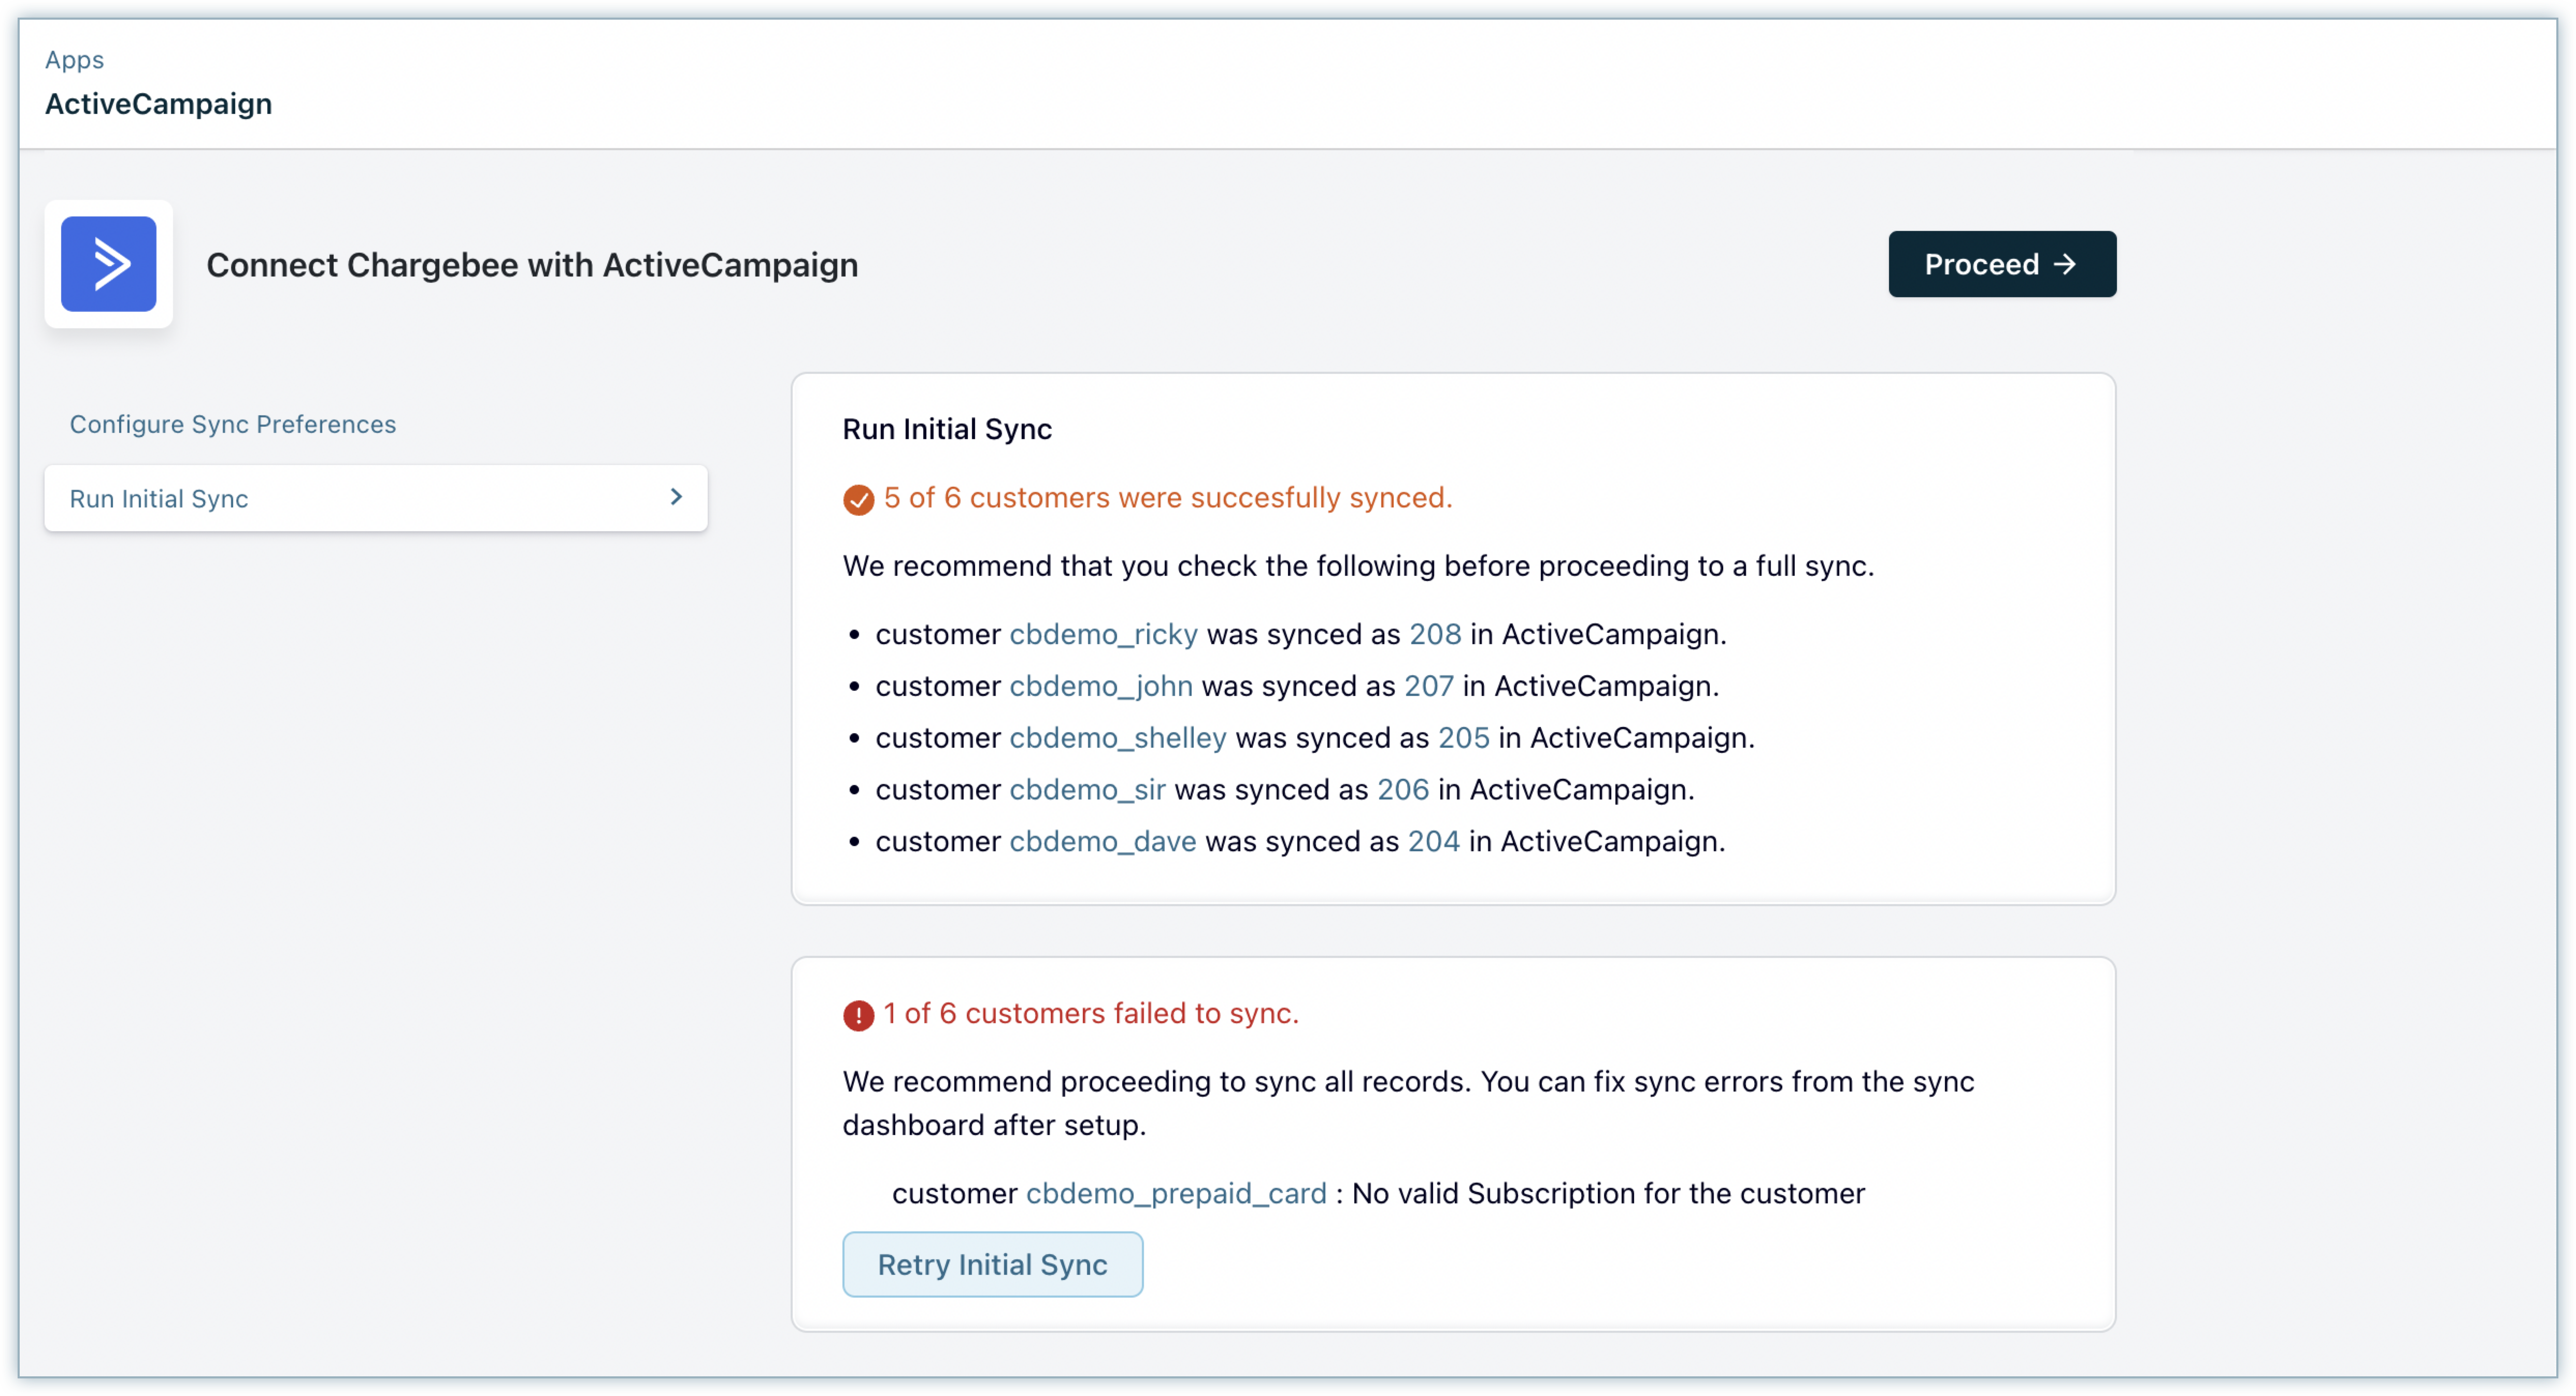Open the customer cbdemo_ricky link
Viewport: 2576px width, 1396px height.
pyautogui.click(x=1103, y=634)
